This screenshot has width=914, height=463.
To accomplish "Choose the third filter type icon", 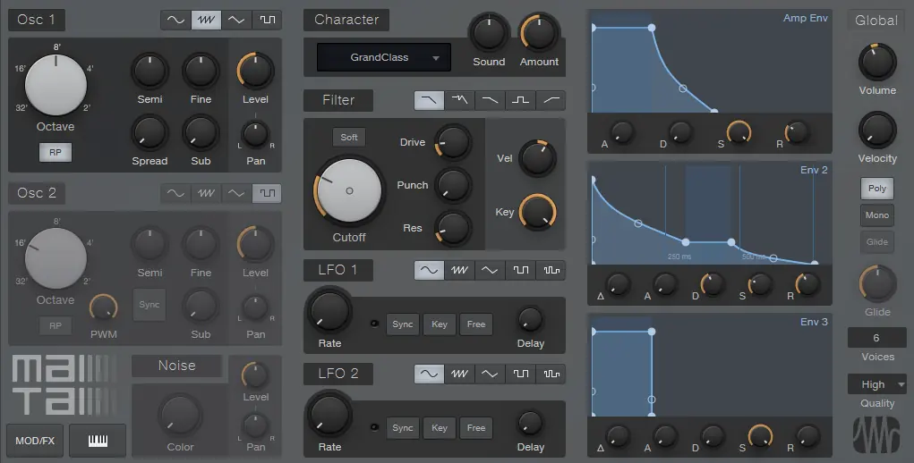I will tap(490, 100).
